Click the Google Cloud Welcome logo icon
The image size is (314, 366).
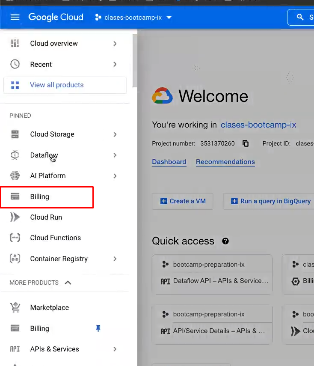tap(163, 96)
